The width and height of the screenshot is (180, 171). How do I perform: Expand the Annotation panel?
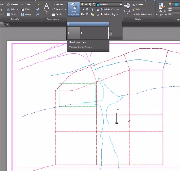point(54,19)
